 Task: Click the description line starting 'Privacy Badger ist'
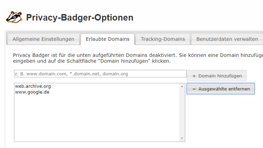click(137, 55)
